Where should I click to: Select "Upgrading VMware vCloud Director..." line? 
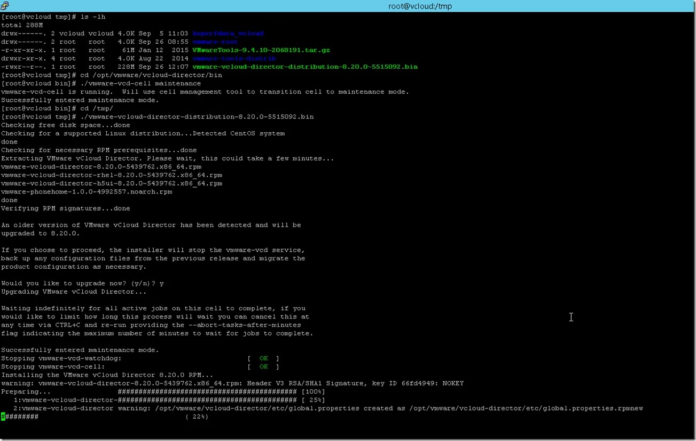pos(74,292)
